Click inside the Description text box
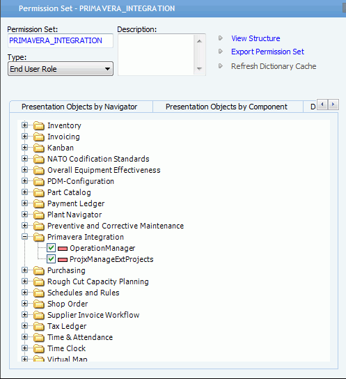The width and height of the screenshot is (346, 379). (156, 54)
